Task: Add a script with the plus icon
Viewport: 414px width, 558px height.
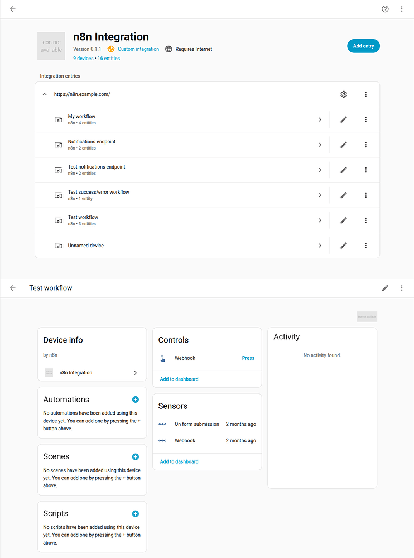Action: 135,513
